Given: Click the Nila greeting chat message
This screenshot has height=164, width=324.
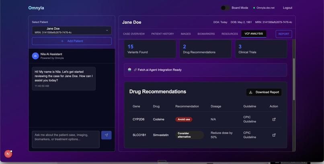Looking at the screenshot, I should (x=64, y=79).
